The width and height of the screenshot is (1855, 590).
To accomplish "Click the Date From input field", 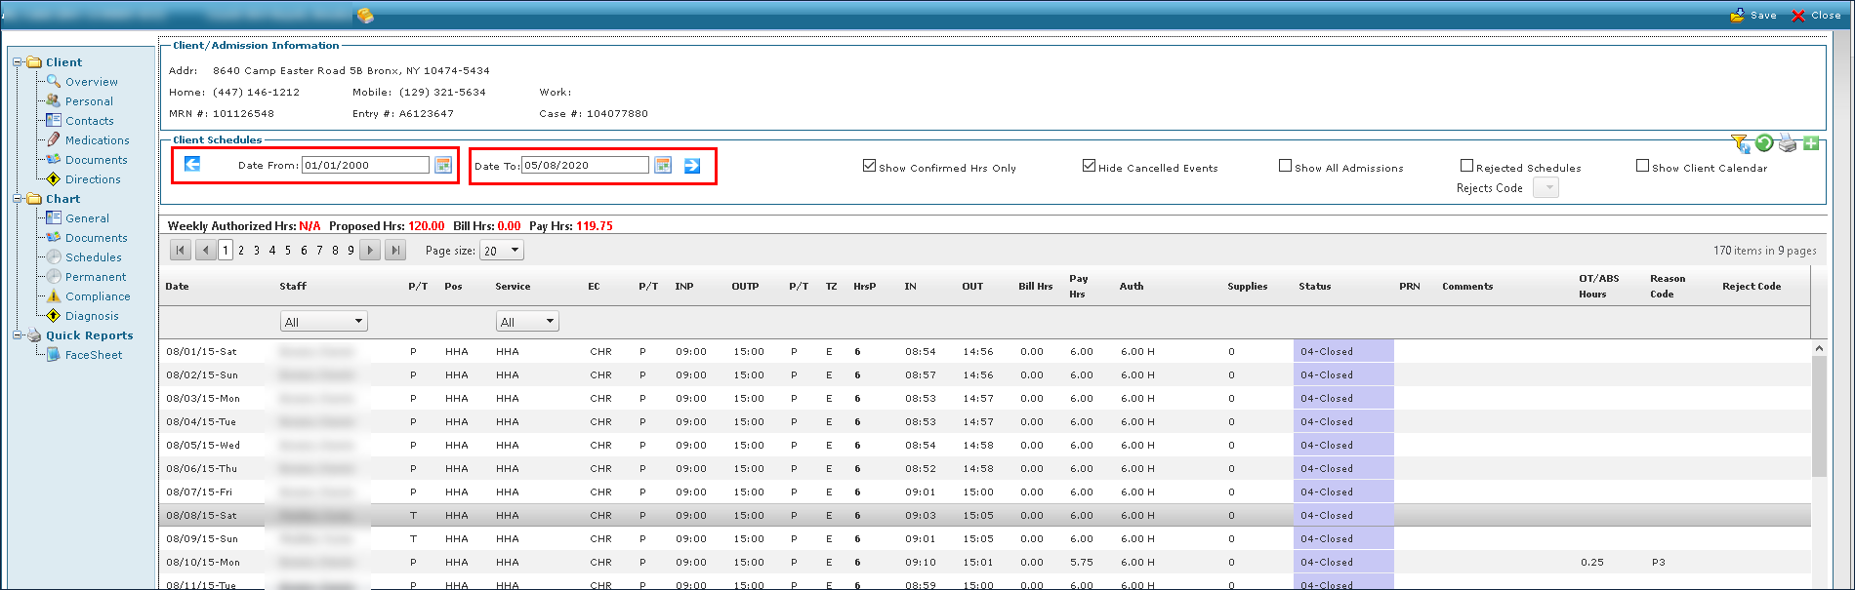I will pos(365,165).
